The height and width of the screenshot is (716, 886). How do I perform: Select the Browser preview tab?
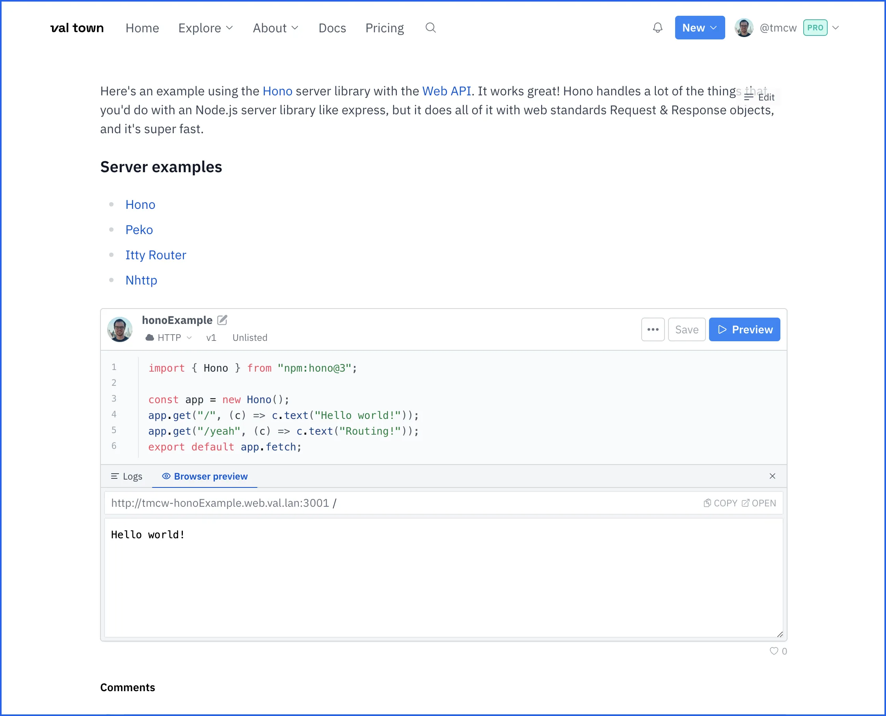click(205, 476)
